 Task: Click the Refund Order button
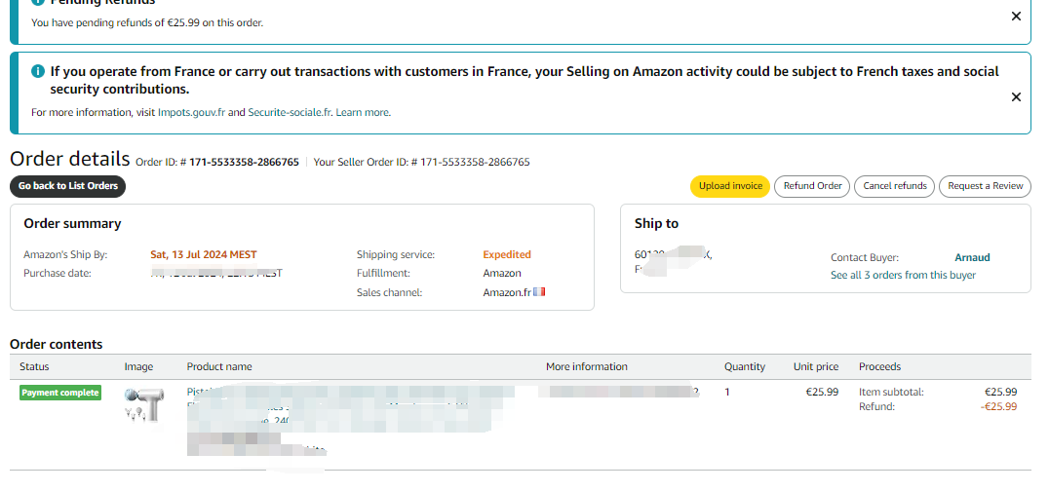812,186
